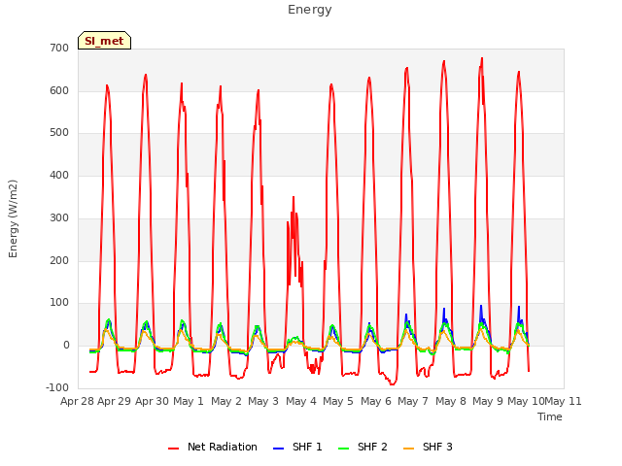This screenshot has height=466, width=622.
Task: Click the May 8 x-axis label
Action: click(x=451, y=401)
